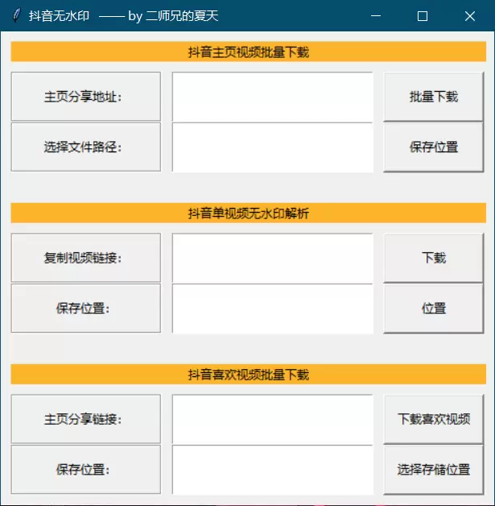Image resolution: width=495 pixels, height=506 pixels.
Task: Click the 选择存储位置 button
Action: (x=434, y=470)
